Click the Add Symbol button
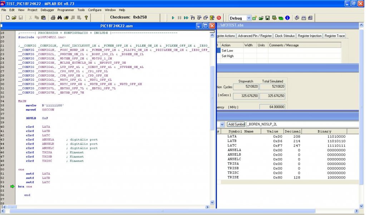 [236, 124]
